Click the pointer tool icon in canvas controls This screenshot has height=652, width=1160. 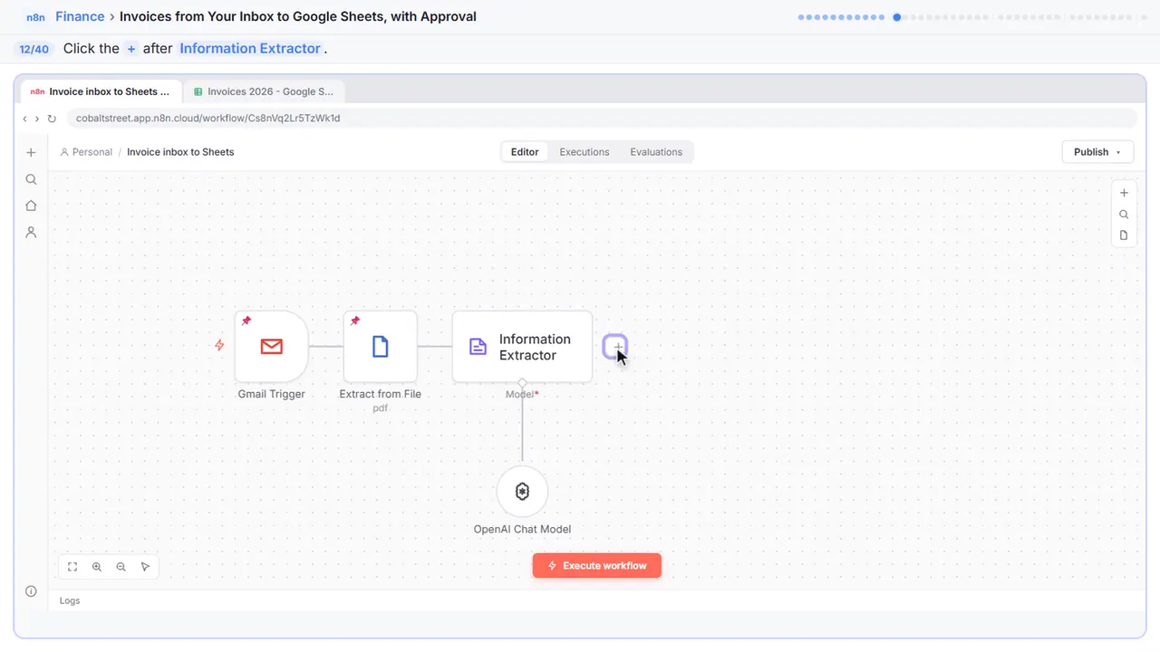(145, 567)
